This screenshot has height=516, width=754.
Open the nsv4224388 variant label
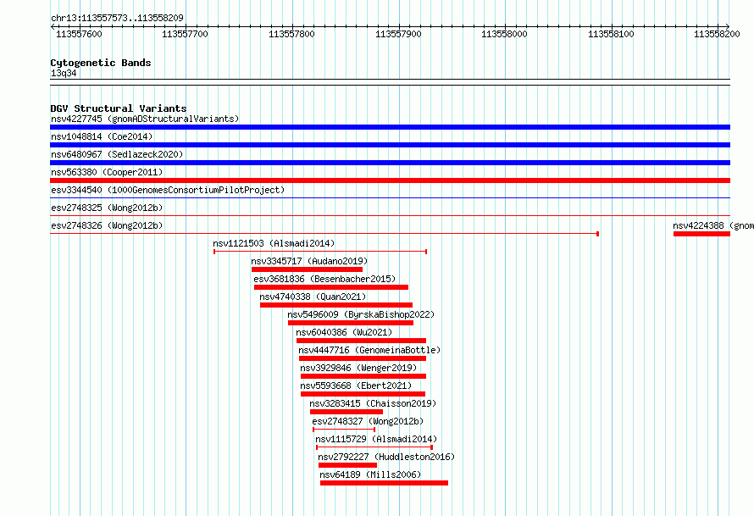(x=713, y=225)
